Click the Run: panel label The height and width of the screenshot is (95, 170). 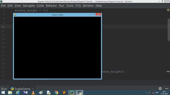pos(4,89)
